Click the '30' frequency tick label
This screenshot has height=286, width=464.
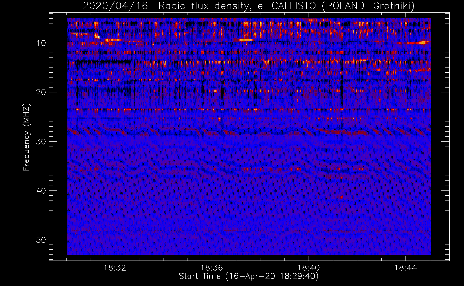(41, 142)
